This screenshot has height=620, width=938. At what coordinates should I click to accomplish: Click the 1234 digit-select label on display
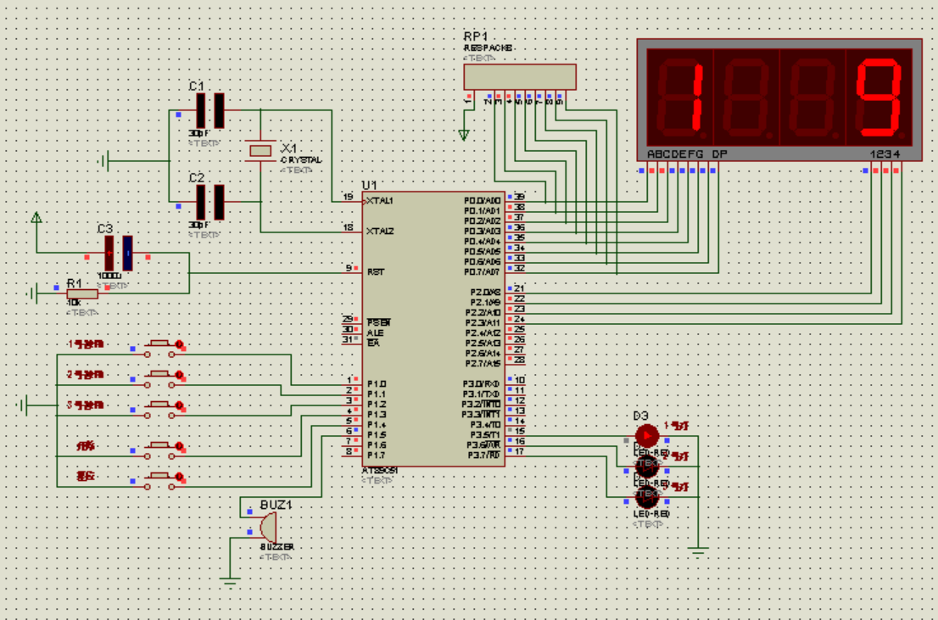(885, 154)
